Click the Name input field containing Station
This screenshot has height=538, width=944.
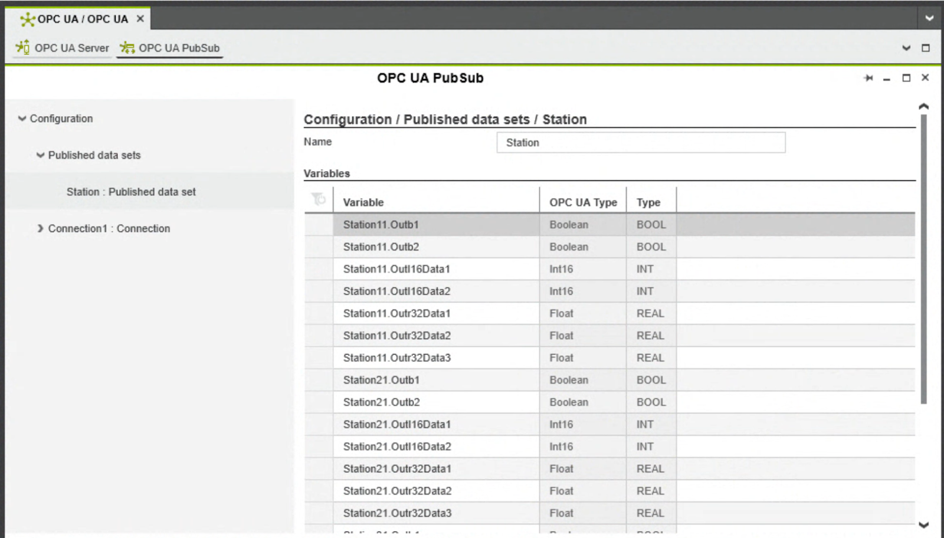641,143
